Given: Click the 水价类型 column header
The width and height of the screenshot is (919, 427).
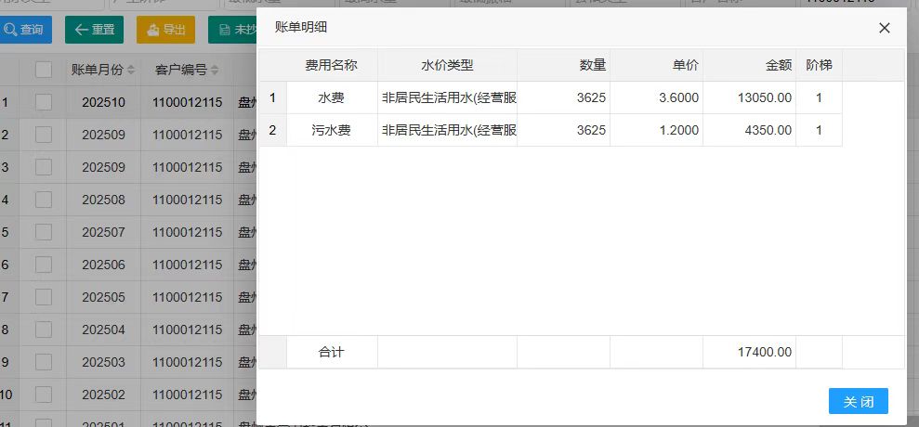Looking at the screenshot, I should coord(447,65).
